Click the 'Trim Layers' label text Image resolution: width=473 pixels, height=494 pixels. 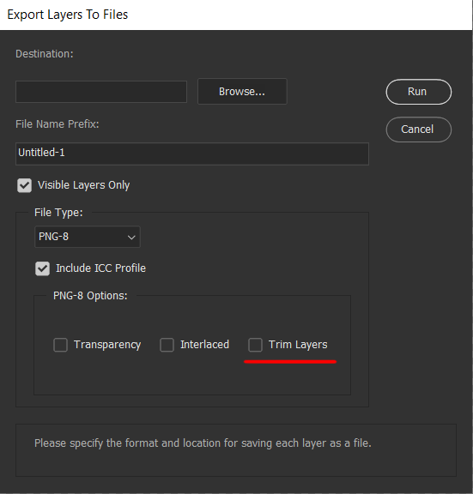298,345
